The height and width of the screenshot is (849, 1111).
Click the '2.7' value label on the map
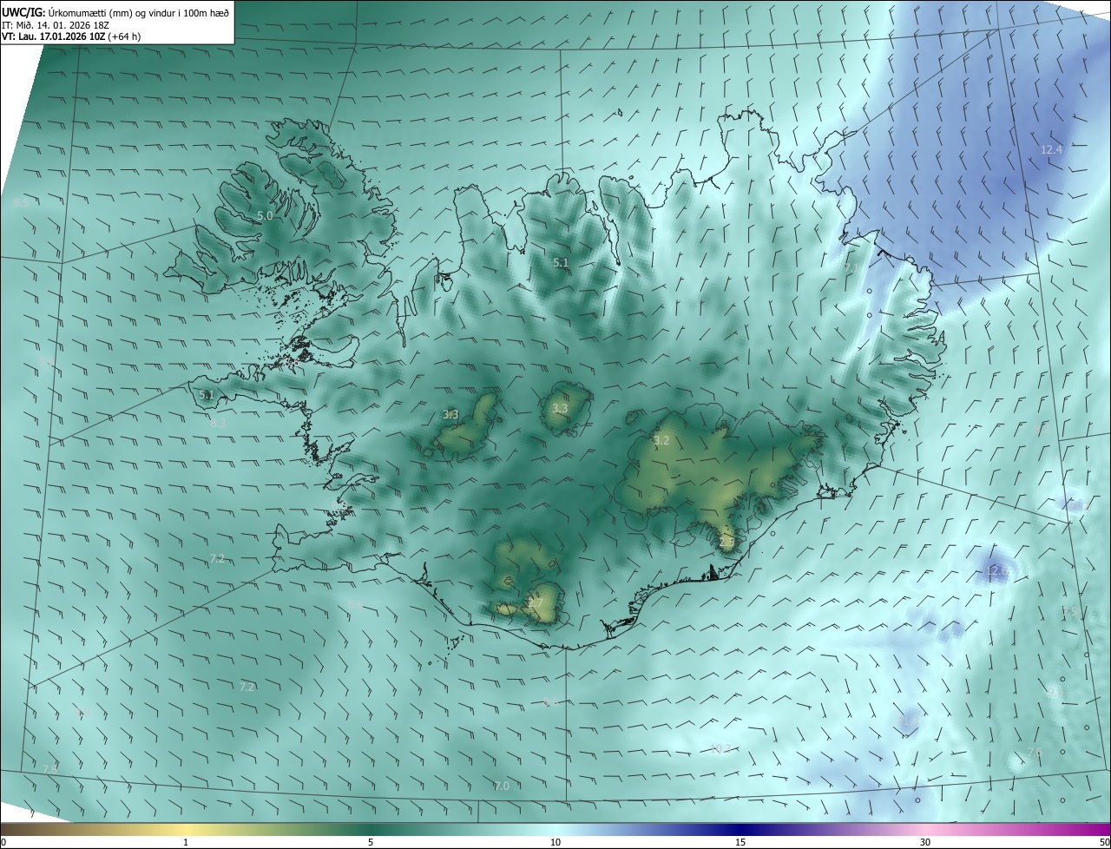coord(536,602)
